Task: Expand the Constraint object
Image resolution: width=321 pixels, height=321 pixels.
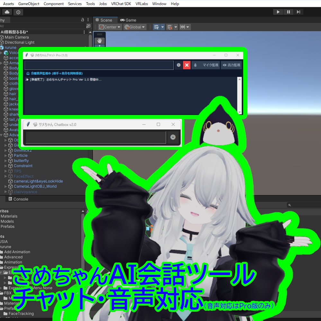Action: click(6, 166)
